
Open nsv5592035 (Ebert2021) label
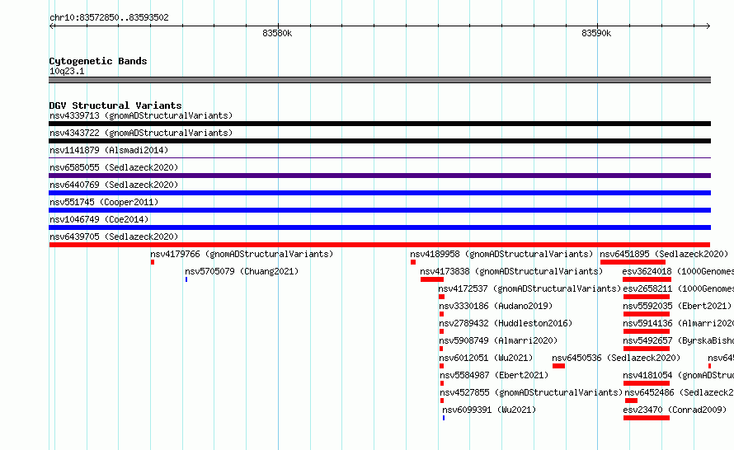(677, 306)
